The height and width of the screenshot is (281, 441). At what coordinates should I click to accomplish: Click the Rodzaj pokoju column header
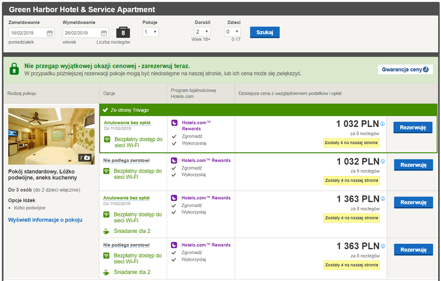[x=22, y=93]
